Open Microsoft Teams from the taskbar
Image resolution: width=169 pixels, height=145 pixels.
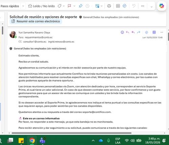pyautogui.click(x=43, y=140)
